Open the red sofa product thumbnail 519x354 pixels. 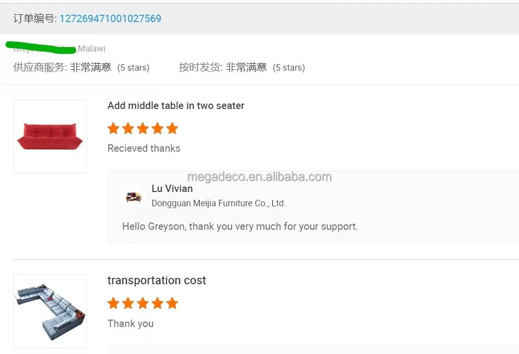click(x=50, y=136)
